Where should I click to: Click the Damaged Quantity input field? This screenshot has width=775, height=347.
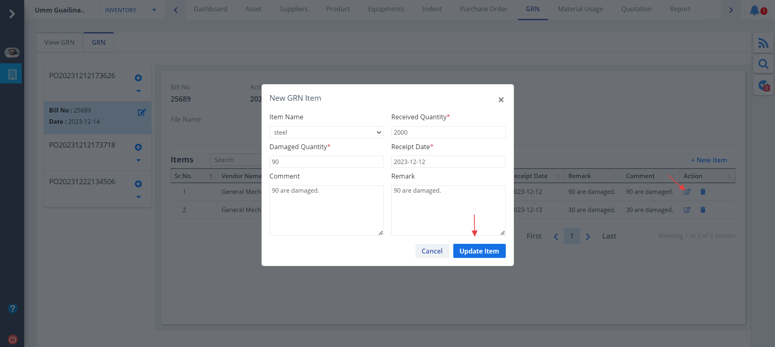(326, 162)
